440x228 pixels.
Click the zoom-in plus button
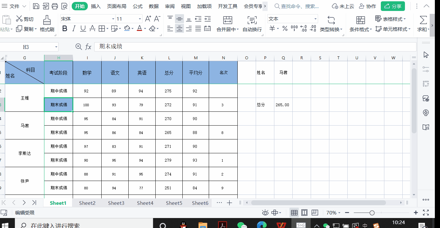416,213
